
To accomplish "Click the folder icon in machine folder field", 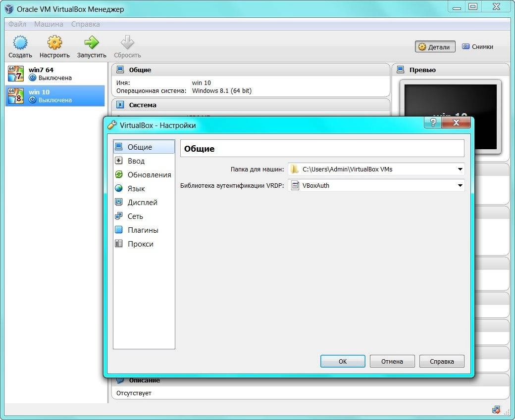I will click(295, 169).
